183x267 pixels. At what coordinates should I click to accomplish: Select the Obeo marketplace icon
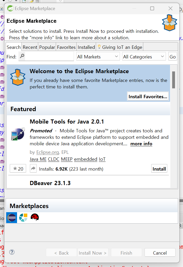[23, 218]
